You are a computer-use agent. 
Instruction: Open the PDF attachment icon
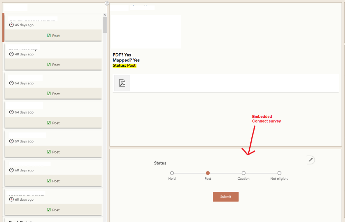pos(122,83)
